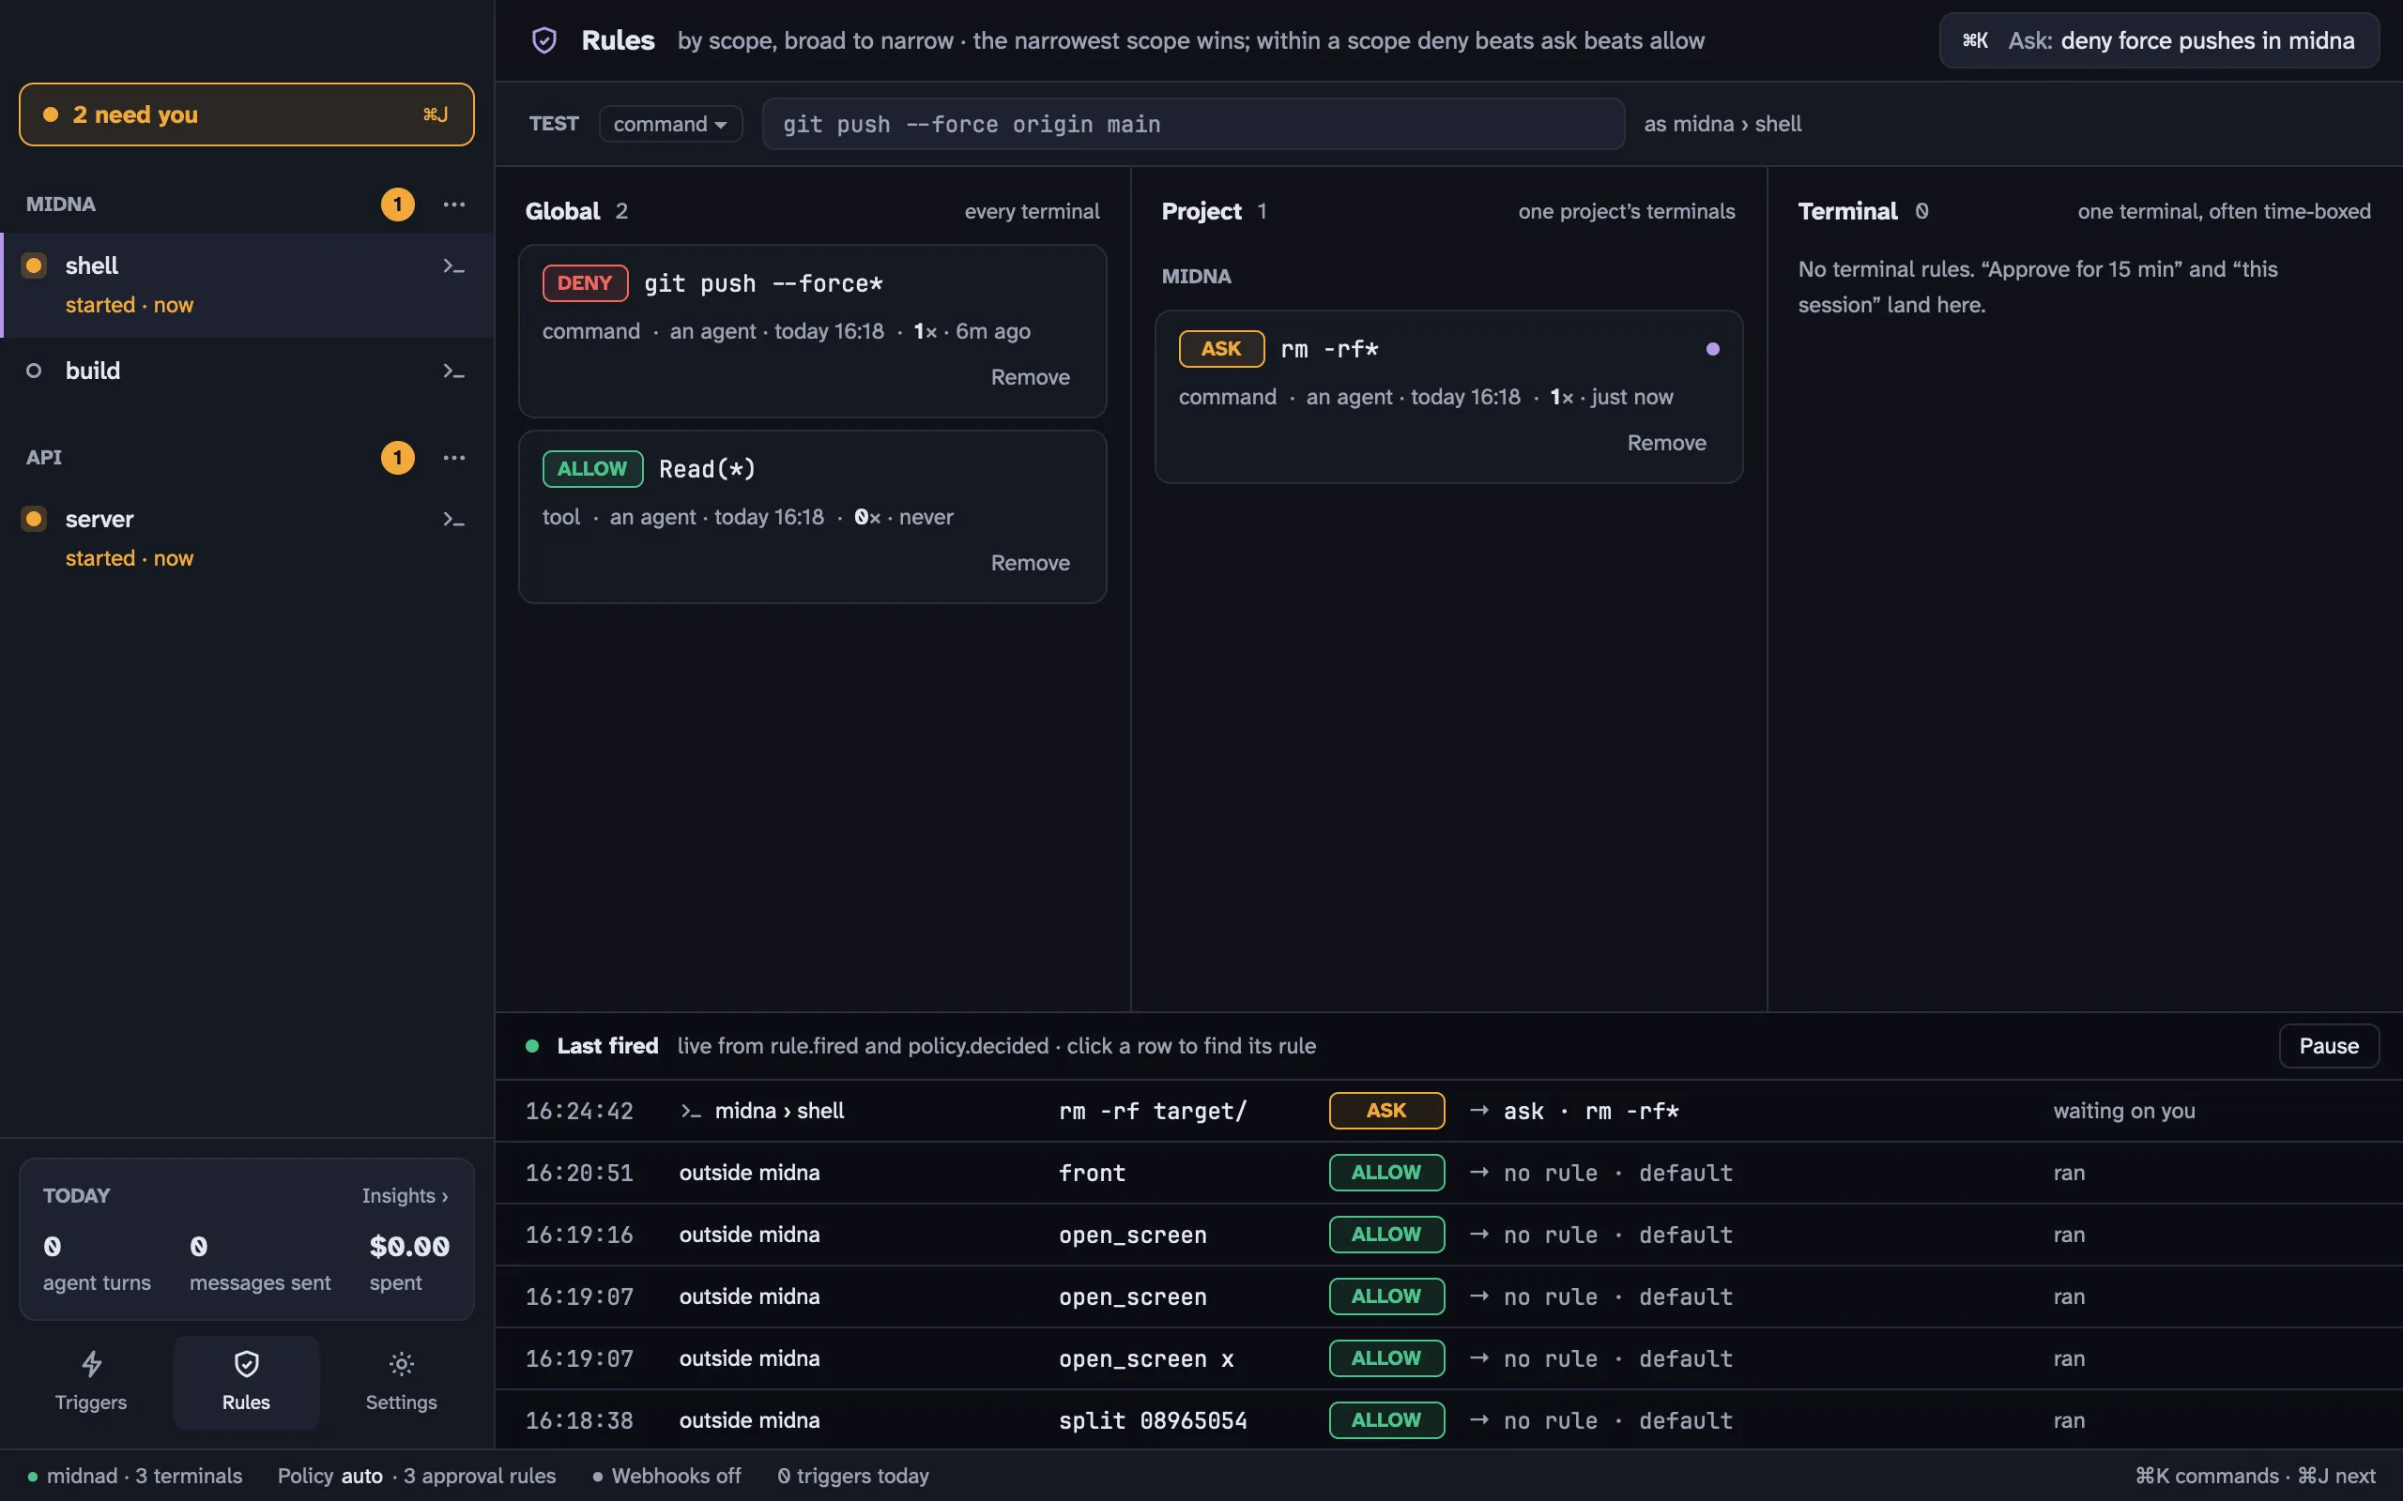Open build terminal prompt icon

click(x=453, y=371)
